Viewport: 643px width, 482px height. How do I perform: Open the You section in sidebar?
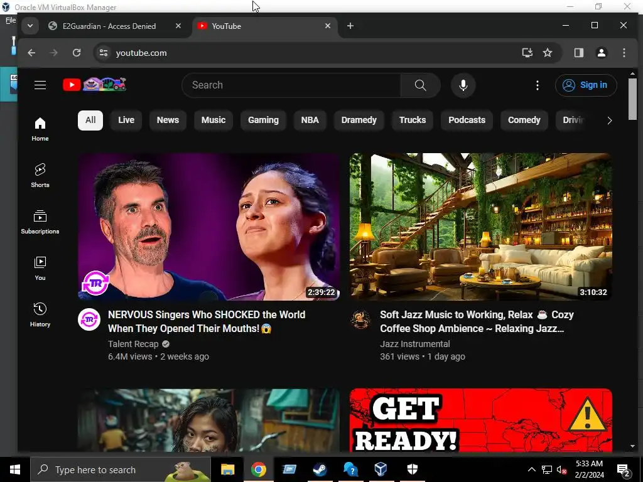tap(40, 268)
